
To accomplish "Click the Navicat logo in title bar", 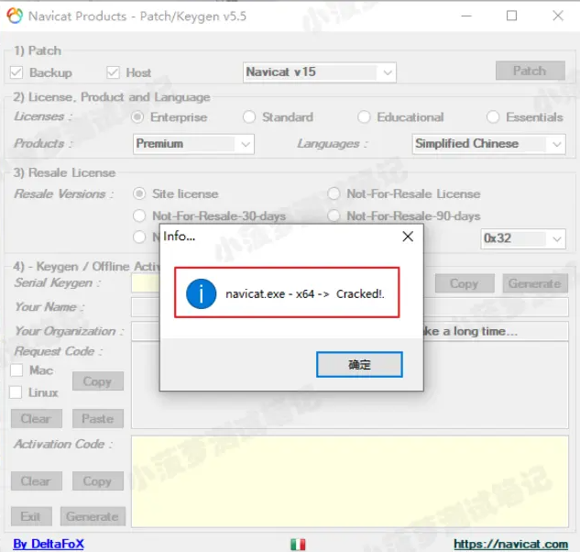I will click(x=15, y=16).
